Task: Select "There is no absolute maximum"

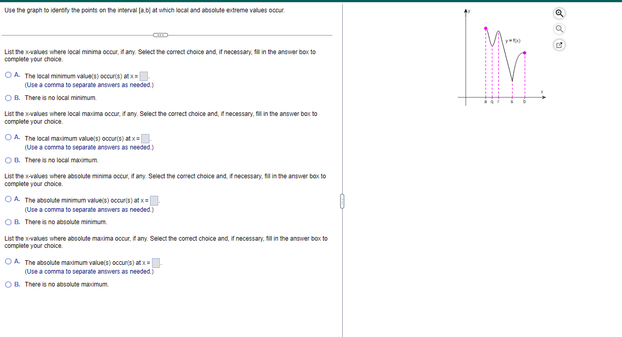Action: click(x=8, y=284)
